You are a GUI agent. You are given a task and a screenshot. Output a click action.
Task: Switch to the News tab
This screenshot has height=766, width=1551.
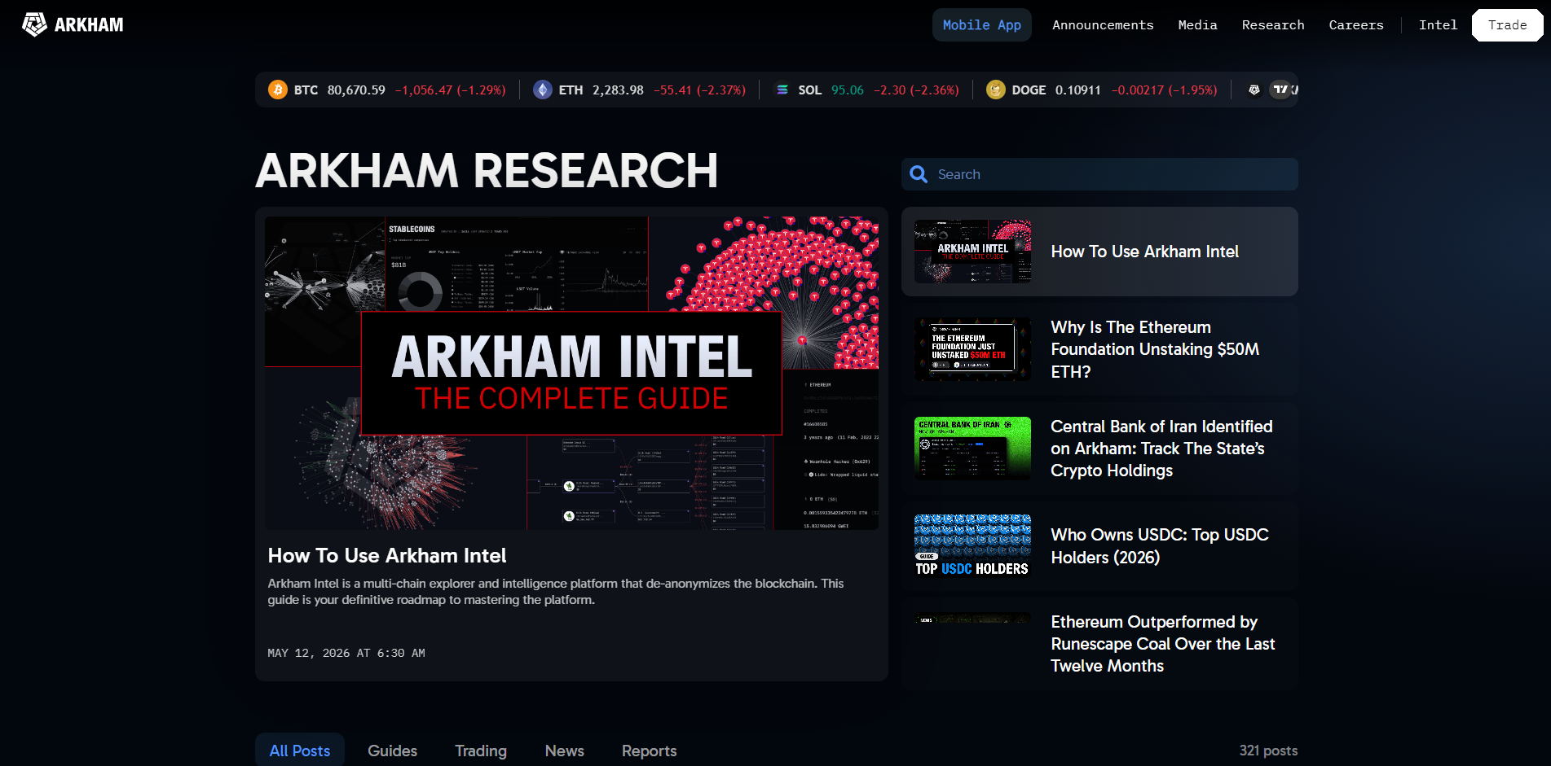[565, 751]
